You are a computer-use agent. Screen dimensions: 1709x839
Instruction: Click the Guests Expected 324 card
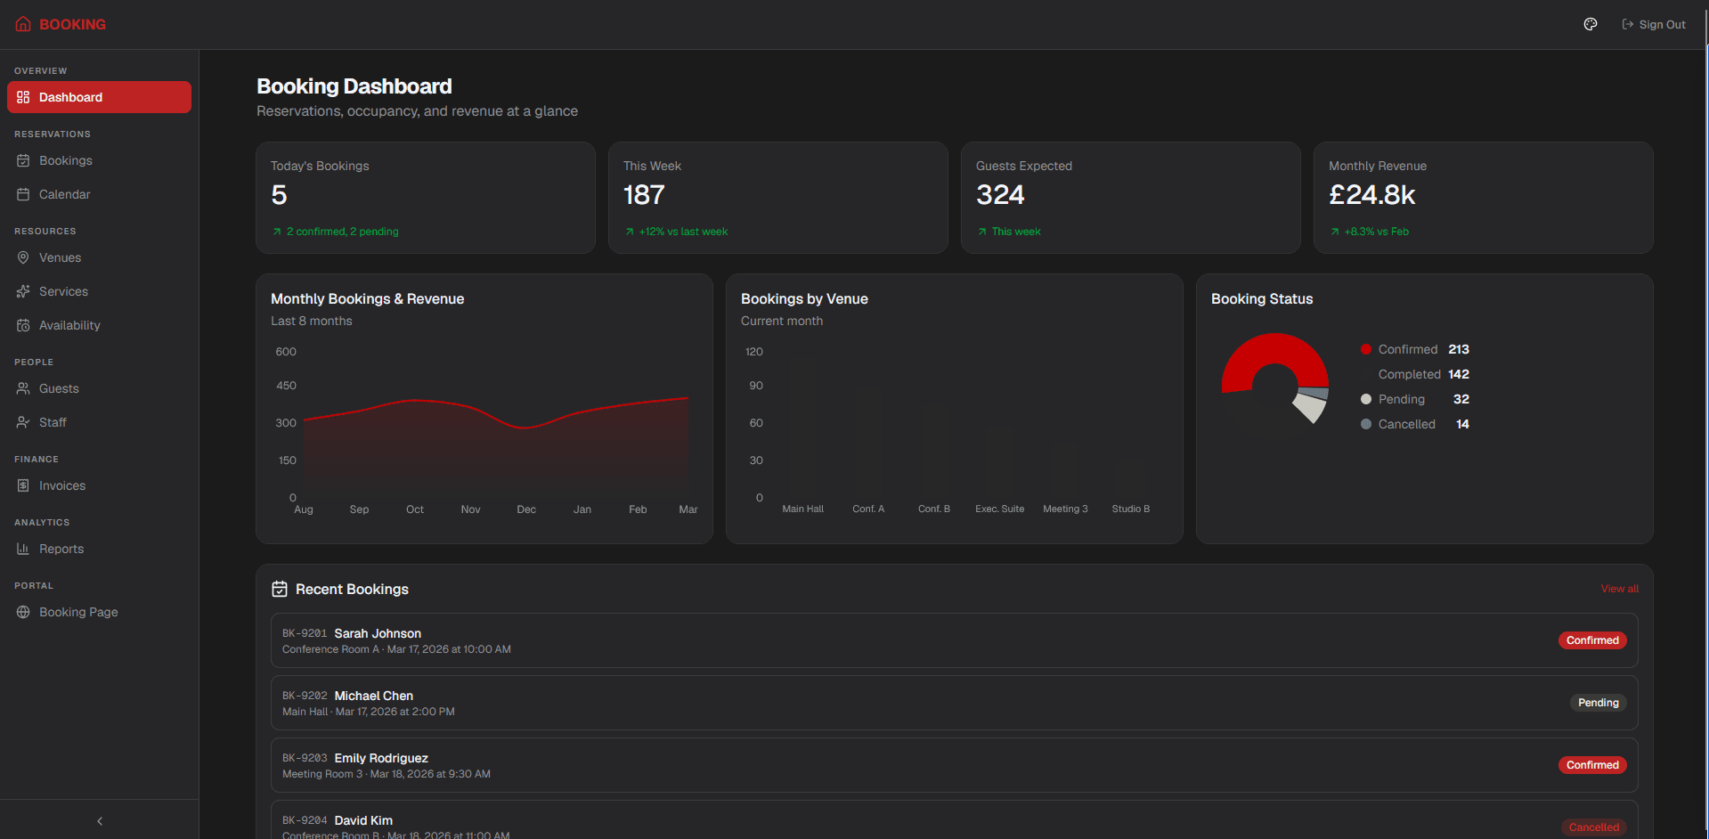pyautogui.click(x=1131, y=198)
